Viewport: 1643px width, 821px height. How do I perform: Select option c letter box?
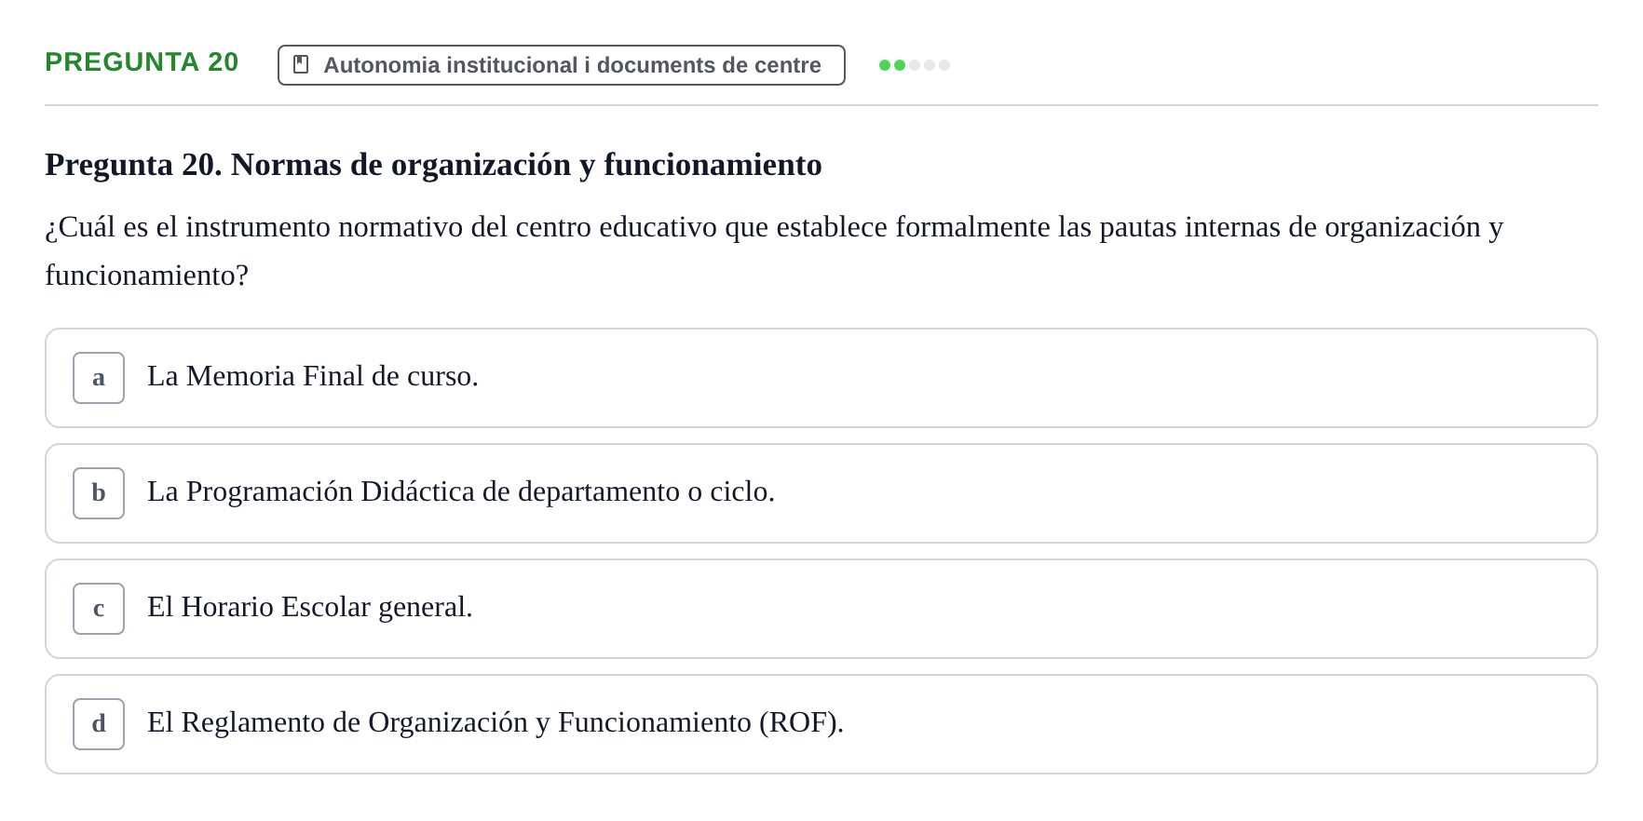[99, 609]
